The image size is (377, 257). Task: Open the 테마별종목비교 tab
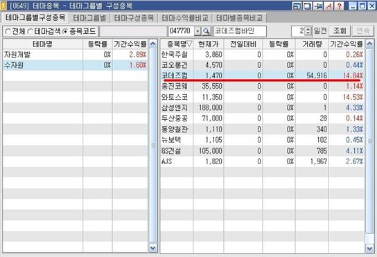click(239, 18)
